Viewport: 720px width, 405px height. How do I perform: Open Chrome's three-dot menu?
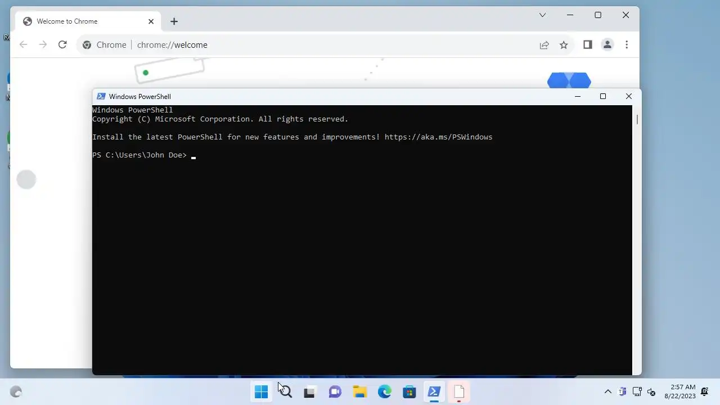(627, 45)
